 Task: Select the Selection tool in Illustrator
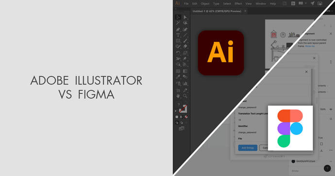(x=178, y=18)
